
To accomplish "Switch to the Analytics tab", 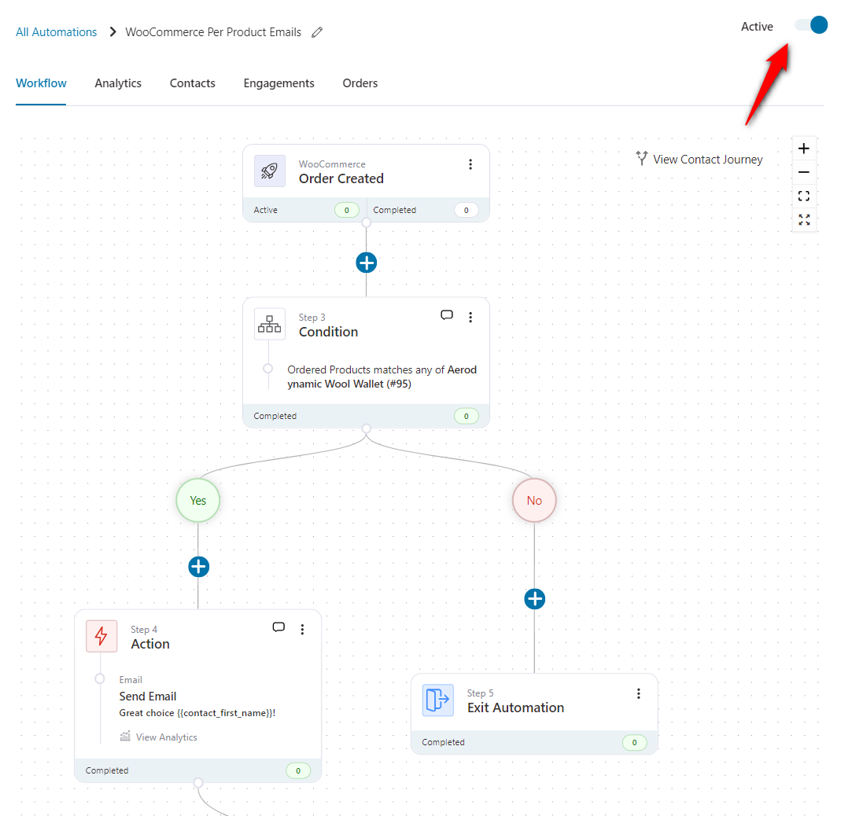I will [x=118, y=83].
